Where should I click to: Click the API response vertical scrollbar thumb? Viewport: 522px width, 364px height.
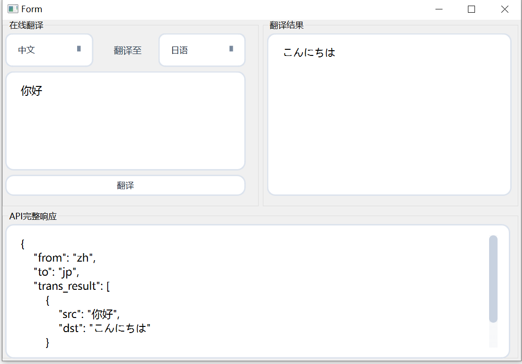(493, 279)
